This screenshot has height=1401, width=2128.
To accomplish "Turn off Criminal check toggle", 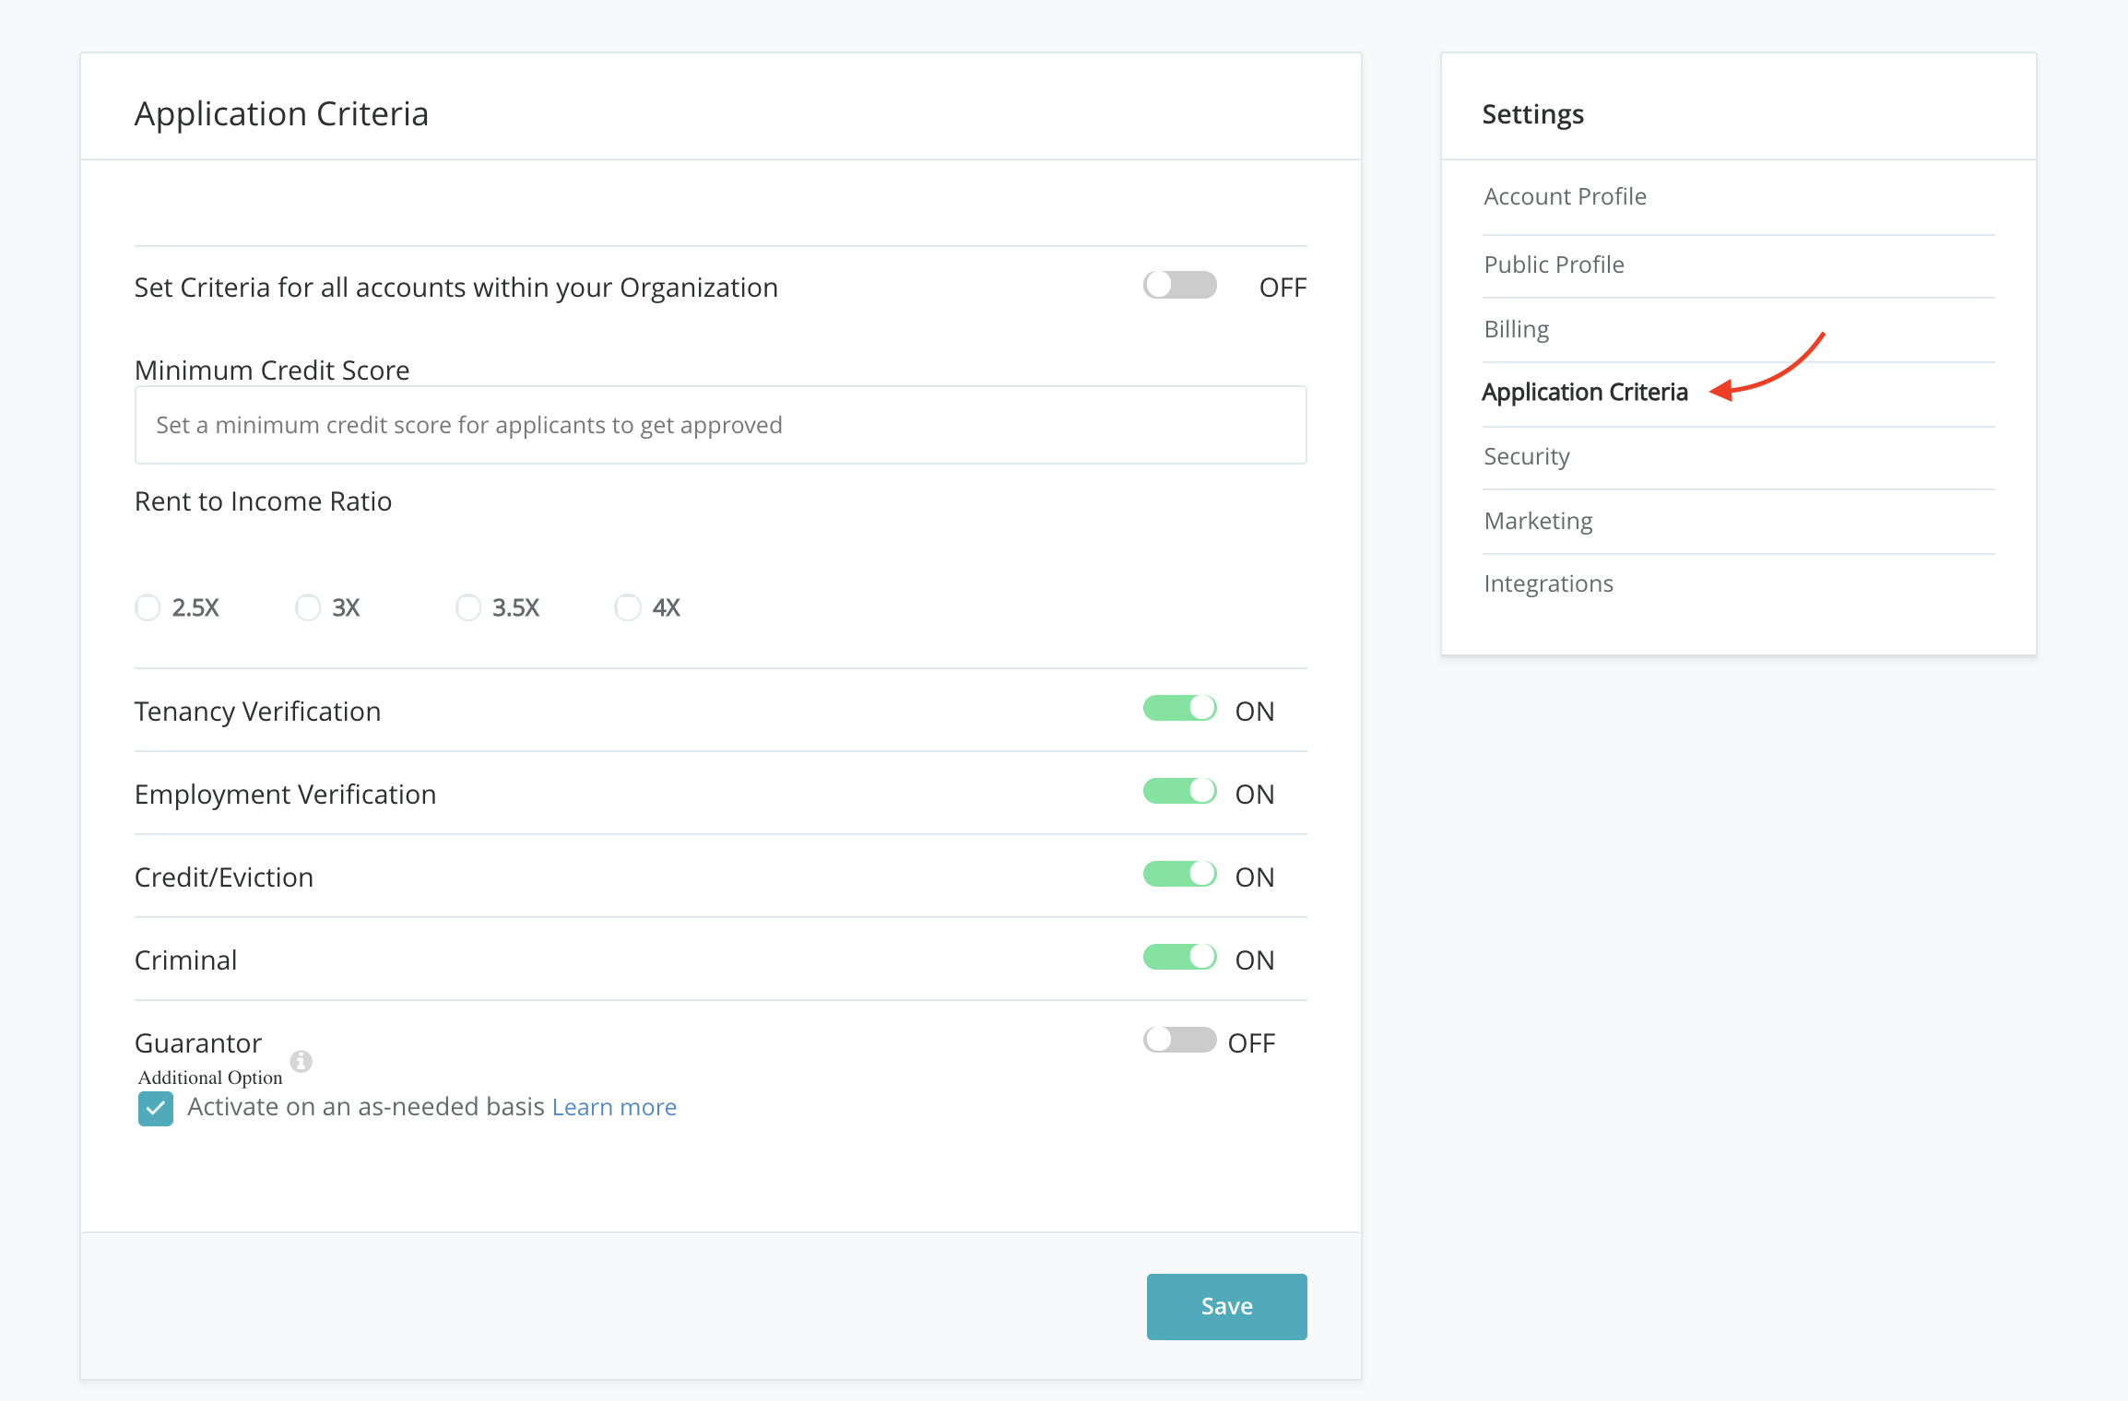I will (x=1179, y=958).
